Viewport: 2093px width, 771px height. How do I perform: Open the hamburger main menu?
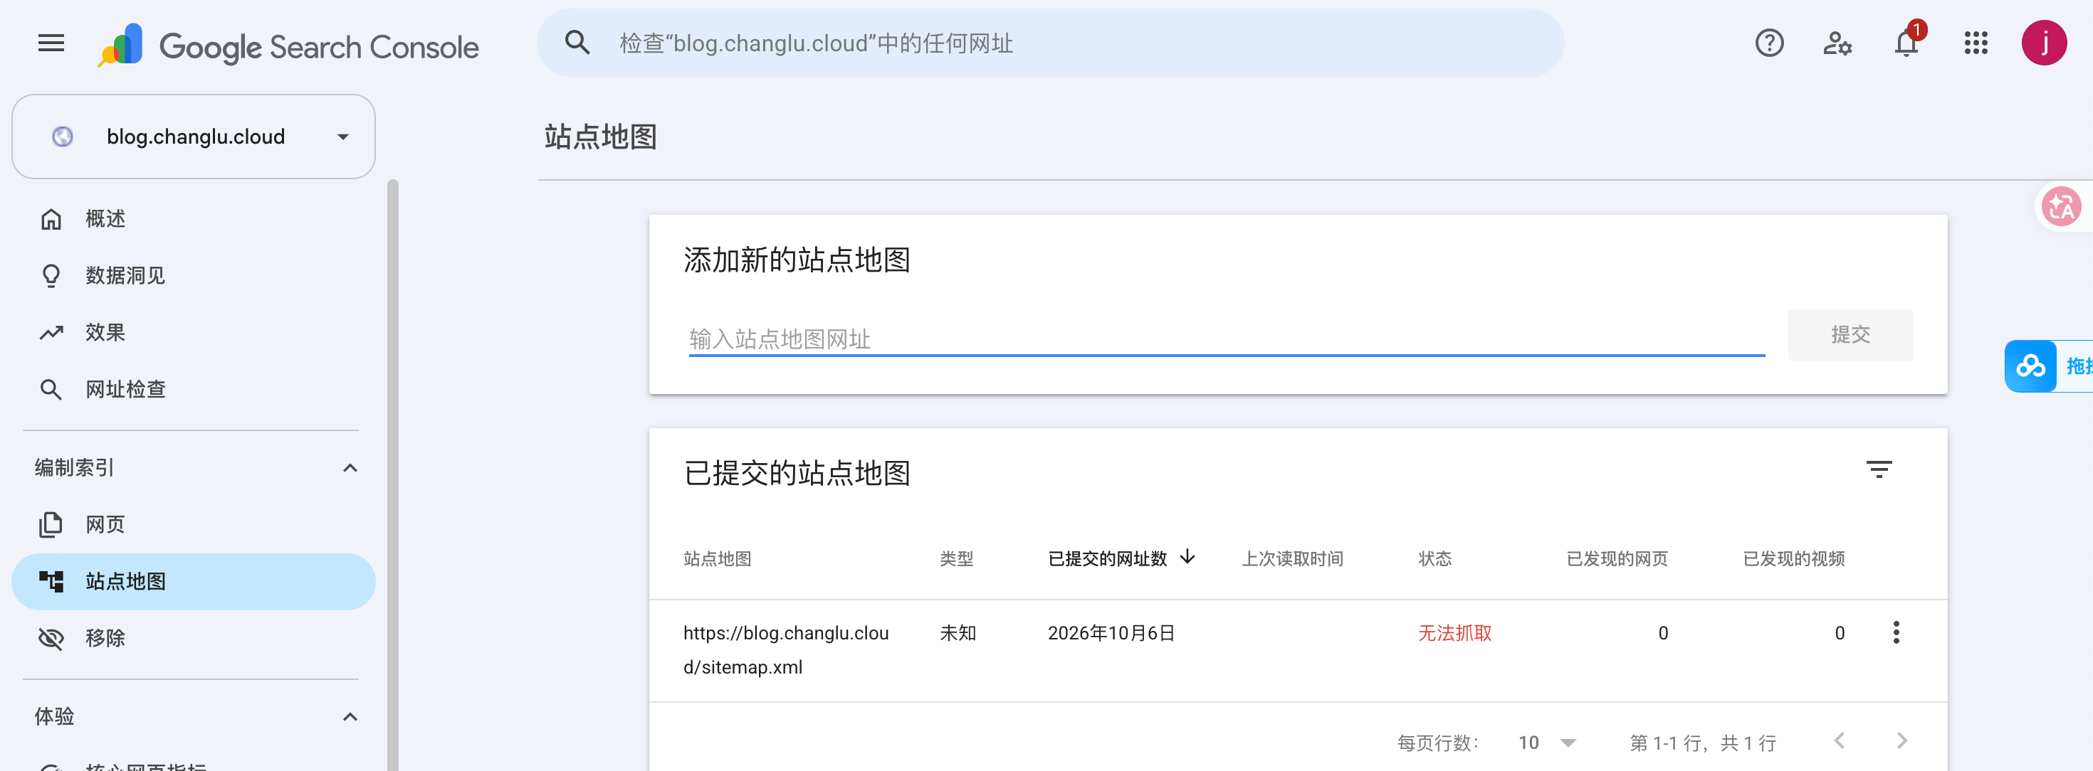tap(51, 43)
